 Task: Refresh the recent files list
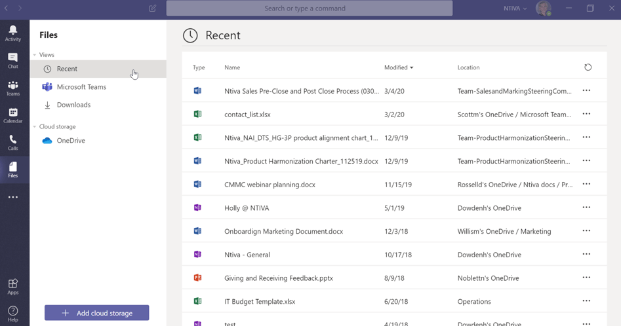point(588,67)
